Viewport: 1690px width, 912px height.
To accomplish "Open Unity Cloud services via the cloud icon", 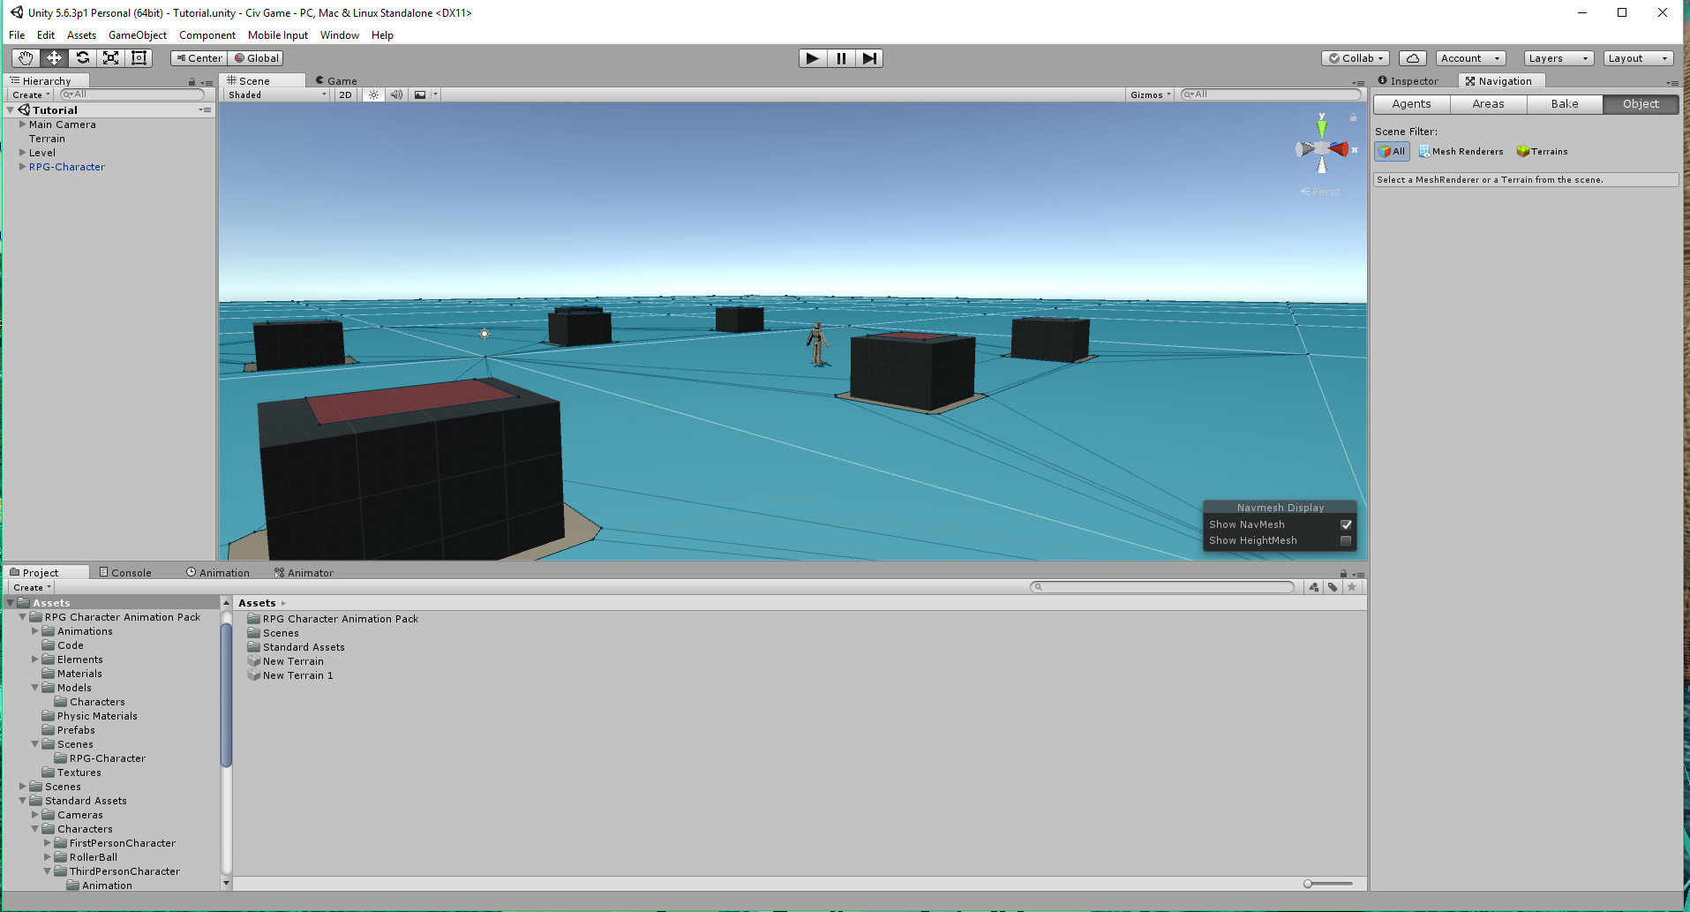I will pyautogui.click(x=1413, y=57).
